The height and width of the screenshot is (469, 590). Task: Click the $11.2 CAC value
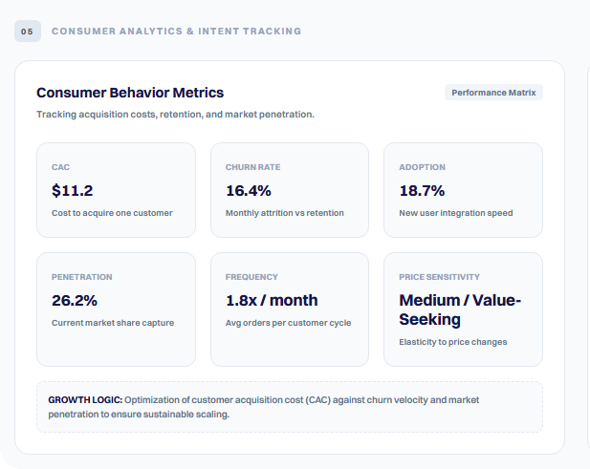(73, 190)
